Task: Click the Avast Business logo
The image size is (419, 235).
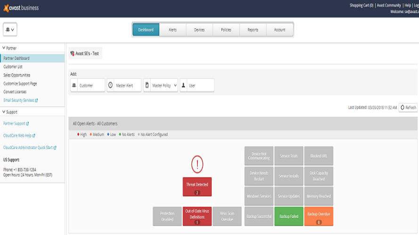Action: click(x=21, y=8)
